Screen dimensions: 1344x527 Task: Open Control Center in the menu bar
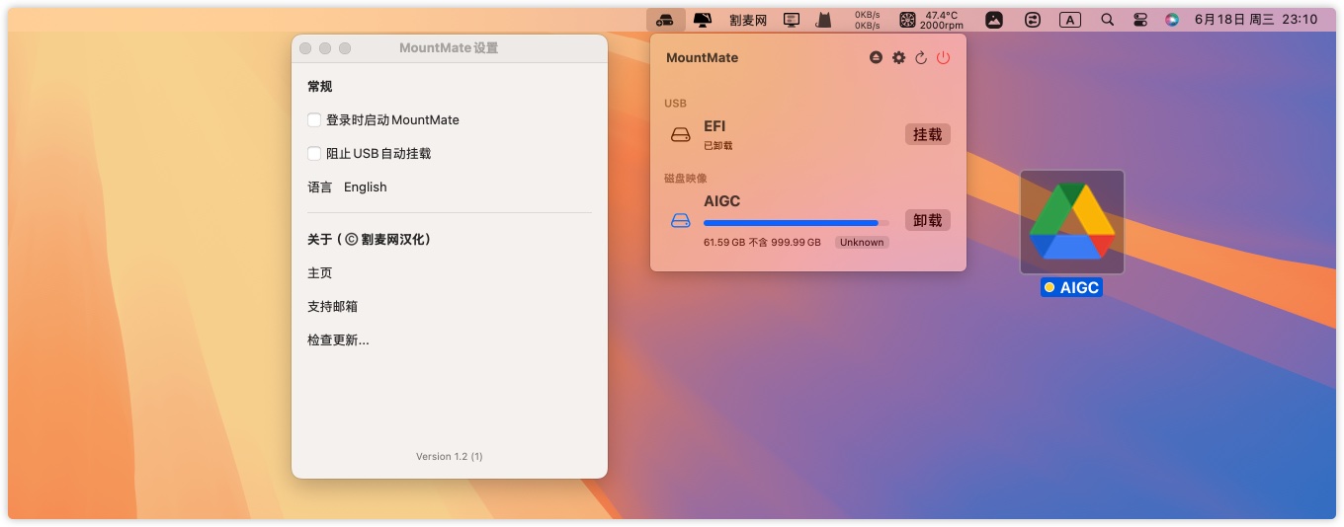(1140, 20)
